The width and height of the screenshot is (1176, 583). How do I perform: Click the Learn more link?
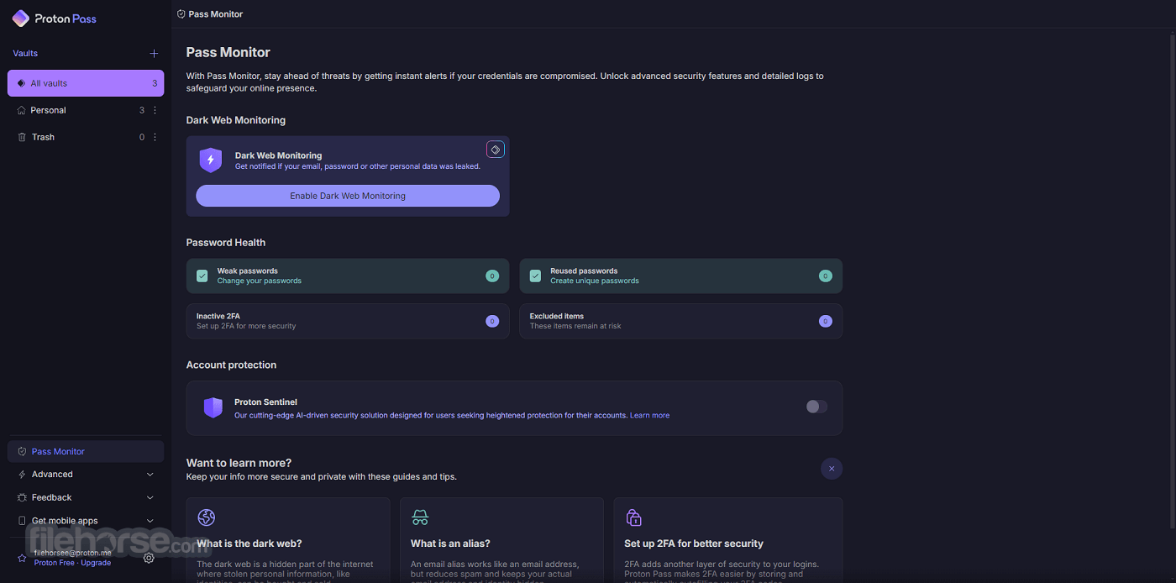(x=650, y=416)
